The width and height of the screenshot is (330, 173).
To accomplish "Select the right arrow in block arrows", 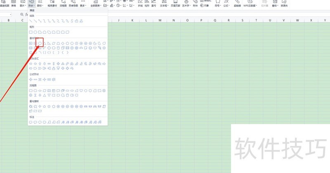I will [31, 64].
